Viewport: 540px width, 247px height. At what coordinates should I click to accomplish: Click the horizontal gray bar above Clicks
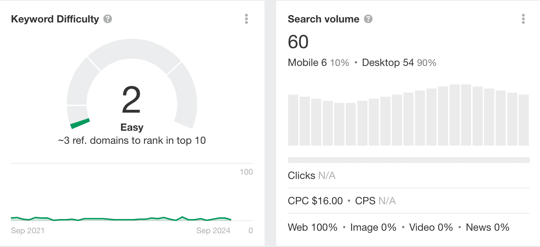point(408,160)
